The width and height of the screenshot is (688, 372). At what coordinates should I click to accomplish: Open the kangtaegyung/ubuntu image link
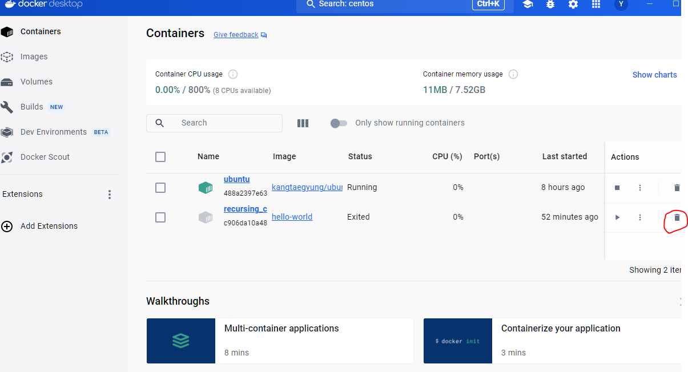tap(307, 187)
